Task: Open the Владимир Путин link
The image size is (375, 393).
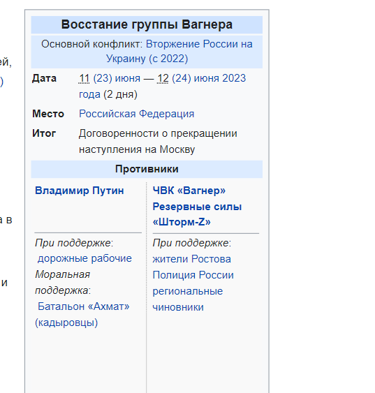Action: 80,191
